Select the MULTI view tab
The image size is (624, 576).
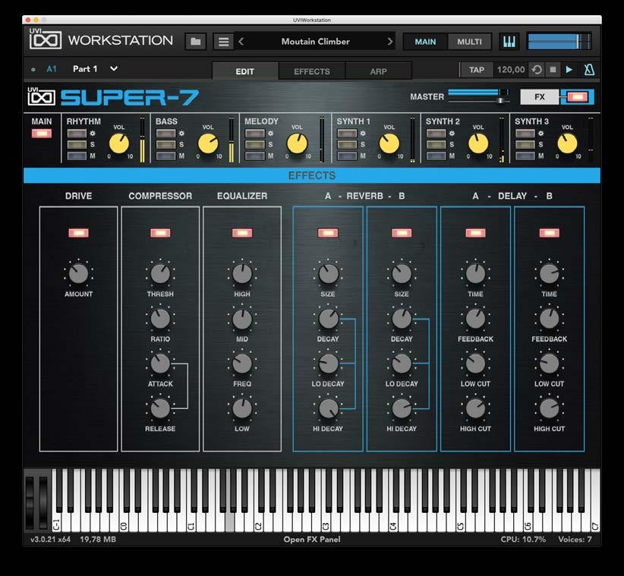(469, 42)
